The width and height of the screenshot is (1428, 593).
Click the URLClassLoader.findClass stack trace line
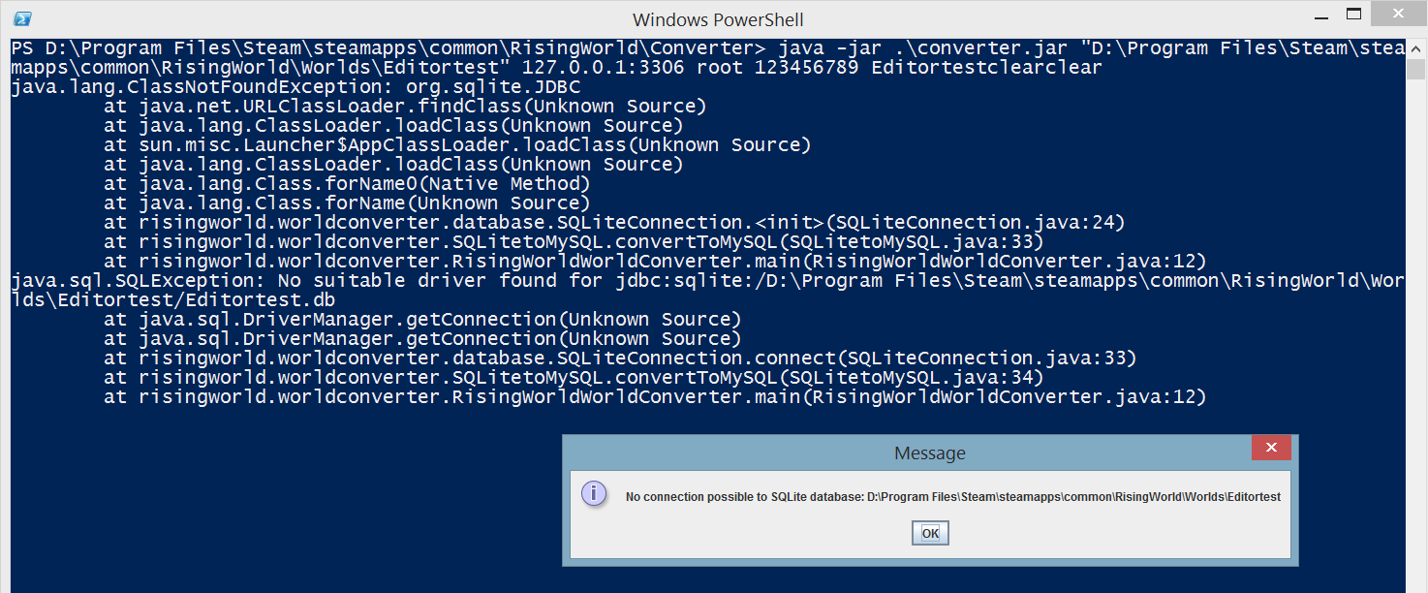pos(405,107)
